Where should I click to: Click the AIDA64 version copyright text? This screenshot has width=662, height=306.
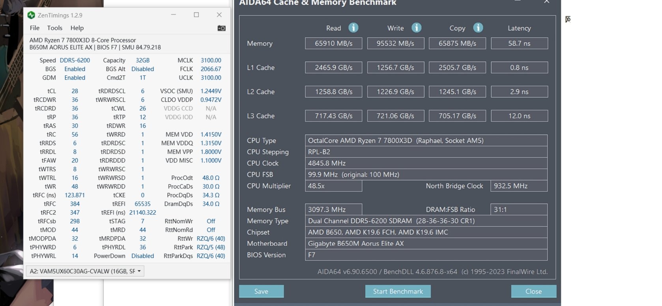432,272
